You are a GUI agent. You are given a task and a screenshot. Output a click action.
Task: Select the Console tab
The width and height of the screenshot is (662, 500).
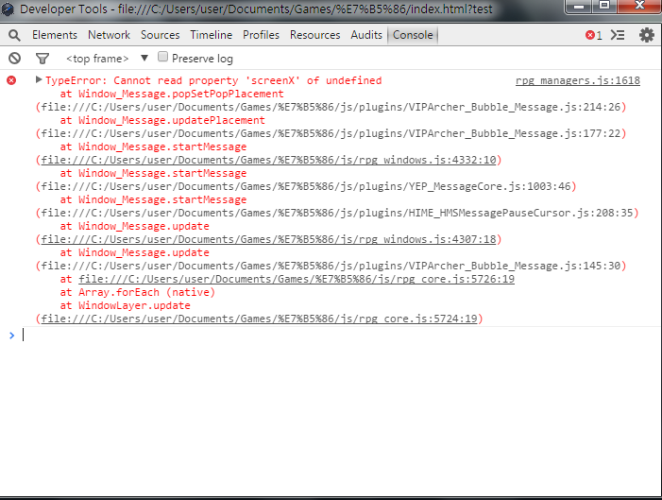(413, 35)
